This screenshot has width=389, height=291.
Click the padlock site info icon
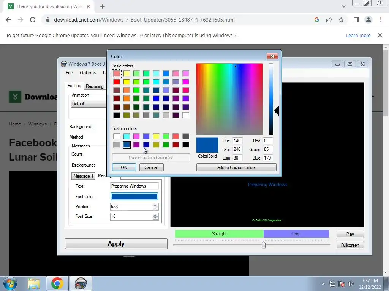click(x=48, y=20)
